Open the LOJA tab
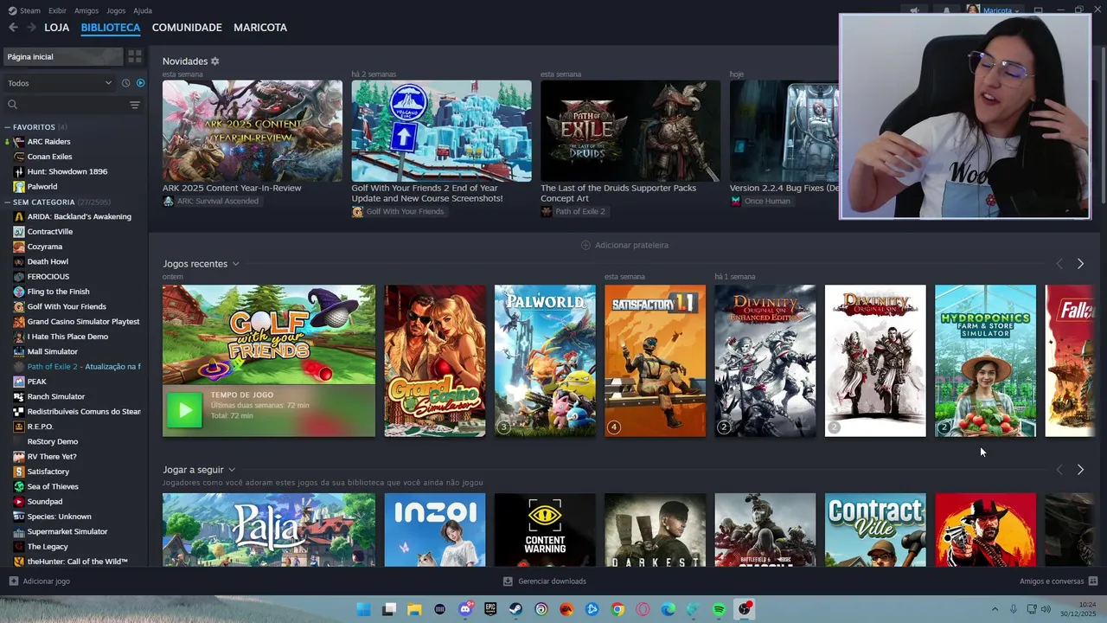The image size is (1107, 623). point(56,28)
